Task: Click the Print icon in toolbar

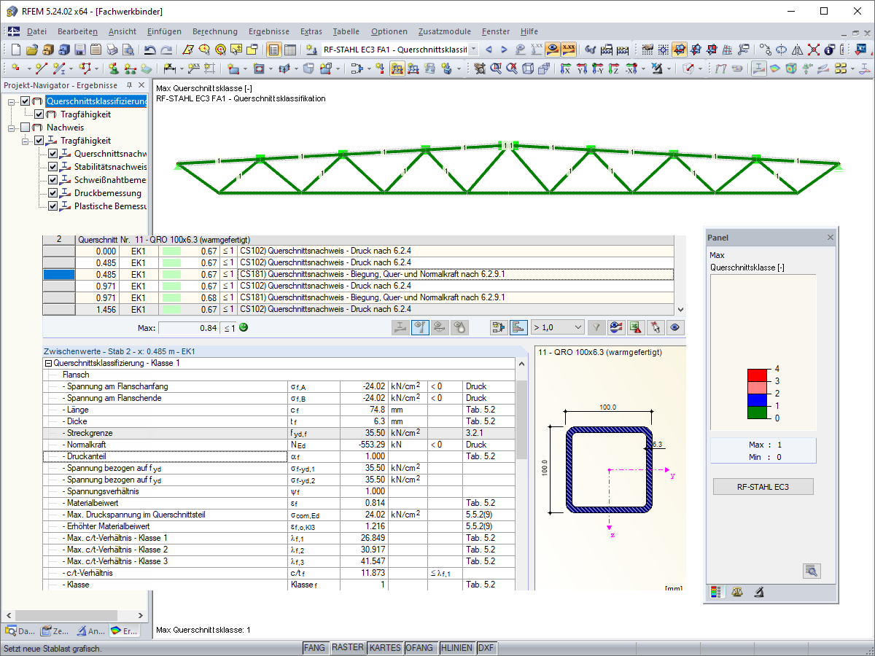Action: click(112, 50)
